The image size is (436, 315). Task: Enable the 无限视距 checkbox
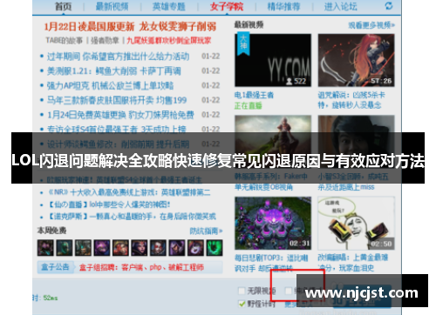pos(242,291)
